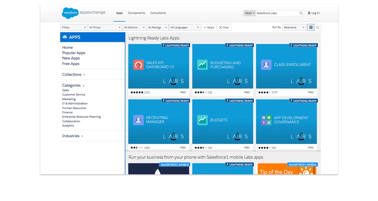This screenshot has height=201, width=378.
Task: Open the Recruiting Manager app icon
Action: tap(138, 120)
